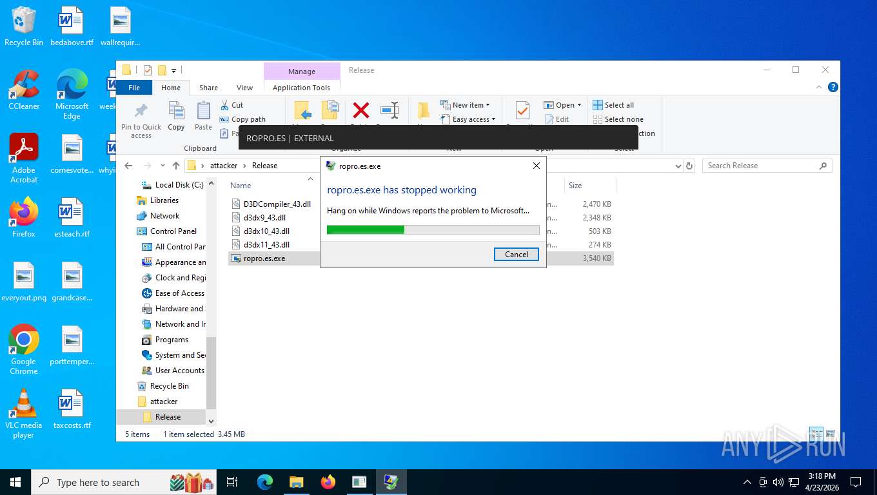Select the D3DCompiler_43.dll file
The height and width of the screenshot is (495, 877).
(277, 204)
